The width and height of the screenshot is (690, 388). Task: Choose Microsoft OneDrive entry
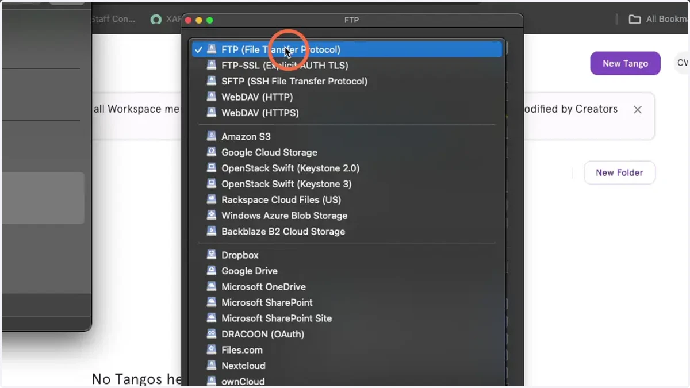click(347, 286)
